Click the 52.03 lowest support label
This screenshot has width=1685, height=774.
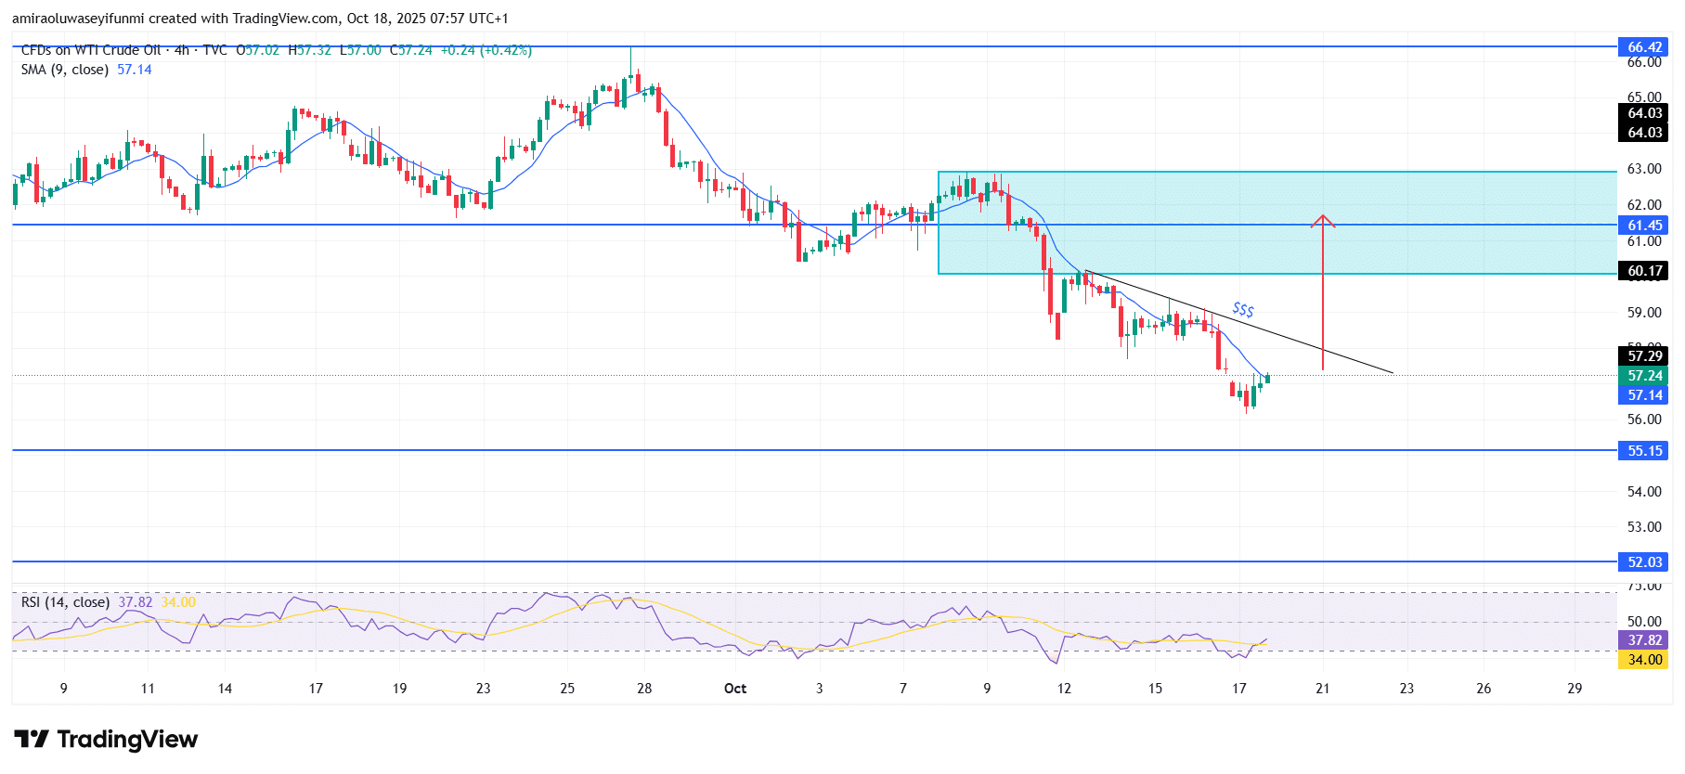pyautogui.click(x=1643, y=562)
